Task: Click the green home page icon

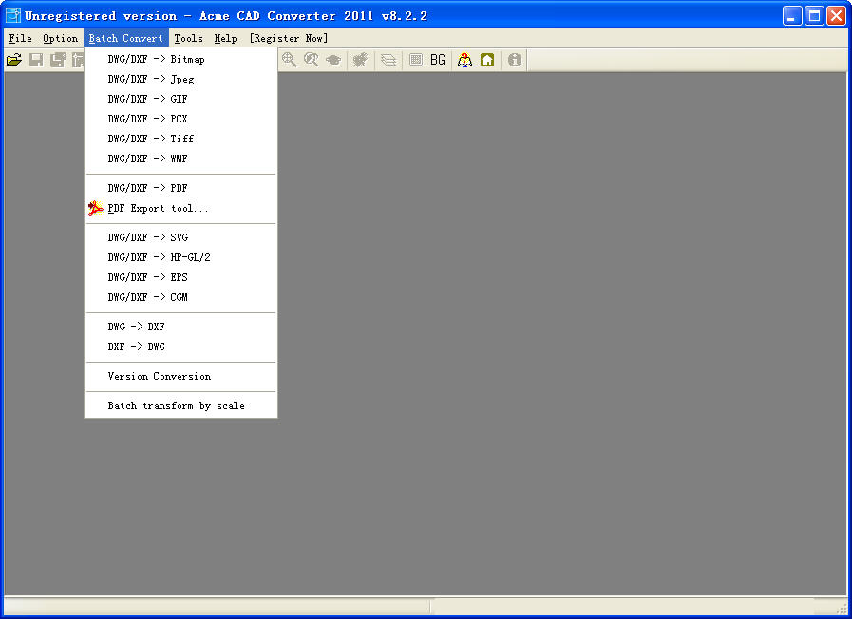Action: pos(487,60)
